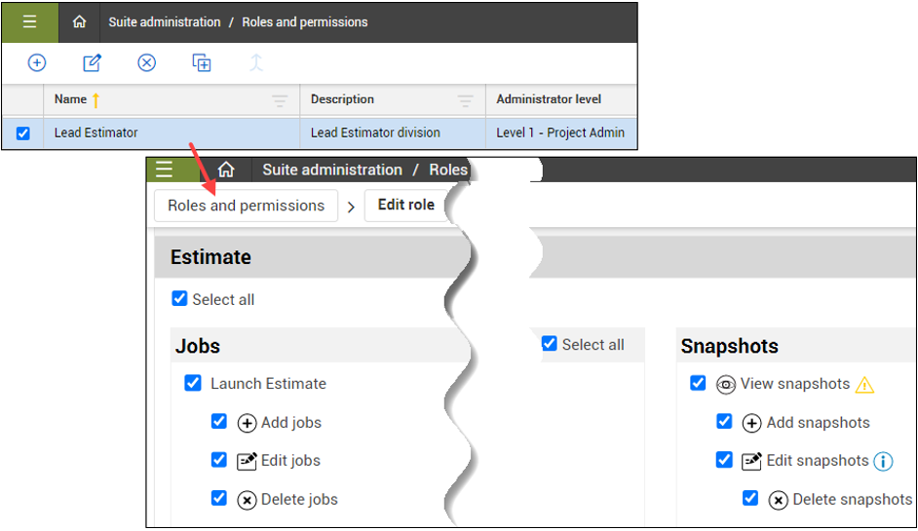Click warning icon beside View snapshots
This screenshot has width=918, height=531.
(864, 385)
